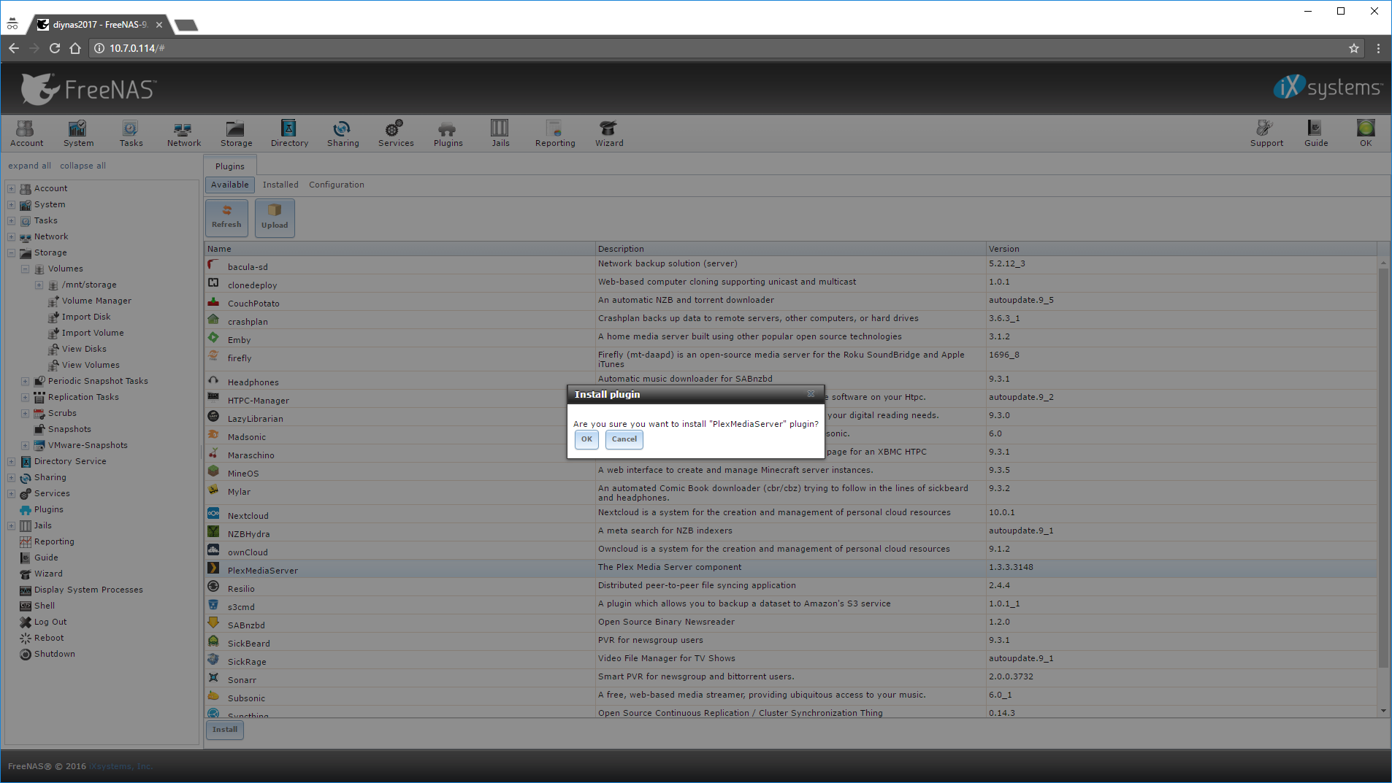The image size is (1392, 783).
Task: Collapse the Storage tree node
Action: tap(11, 252)
